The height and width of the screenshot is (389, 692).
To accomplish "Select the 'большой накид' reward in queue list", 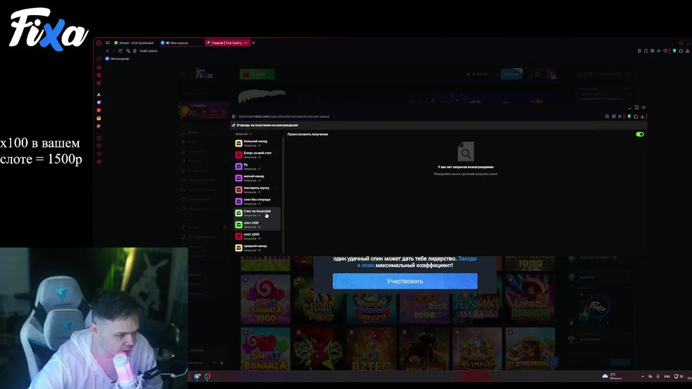I will pyautogui.click(x=257, y=143).
